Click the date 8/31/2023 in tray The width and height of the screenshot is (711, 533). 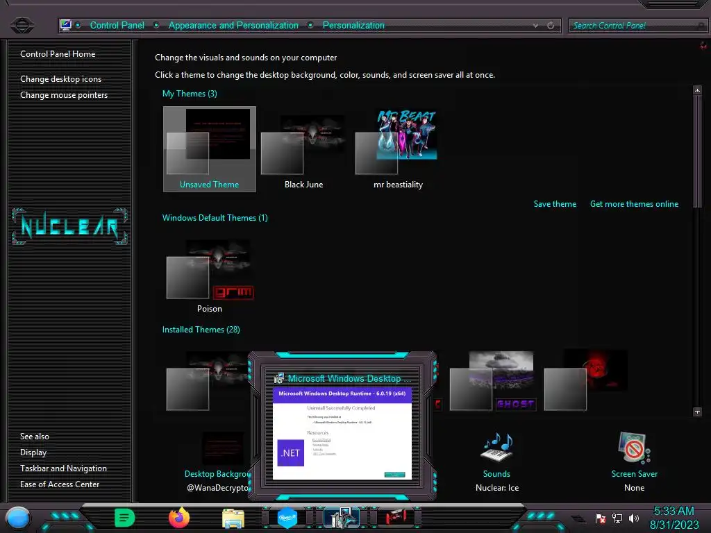674,525
